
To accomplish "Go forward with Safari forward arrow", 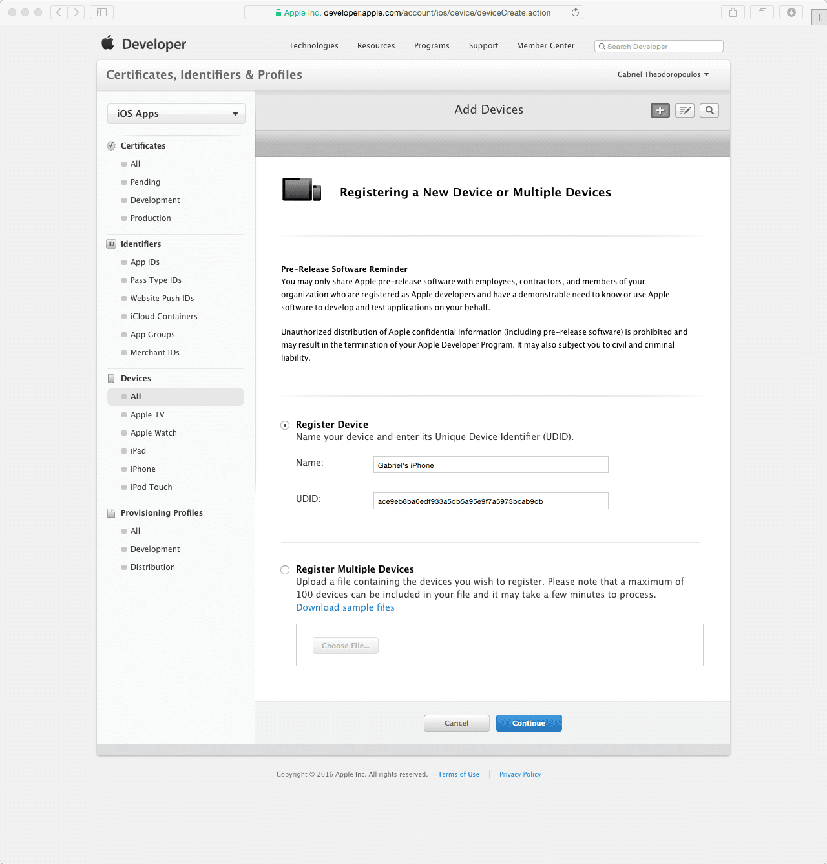I will [76, 12].
